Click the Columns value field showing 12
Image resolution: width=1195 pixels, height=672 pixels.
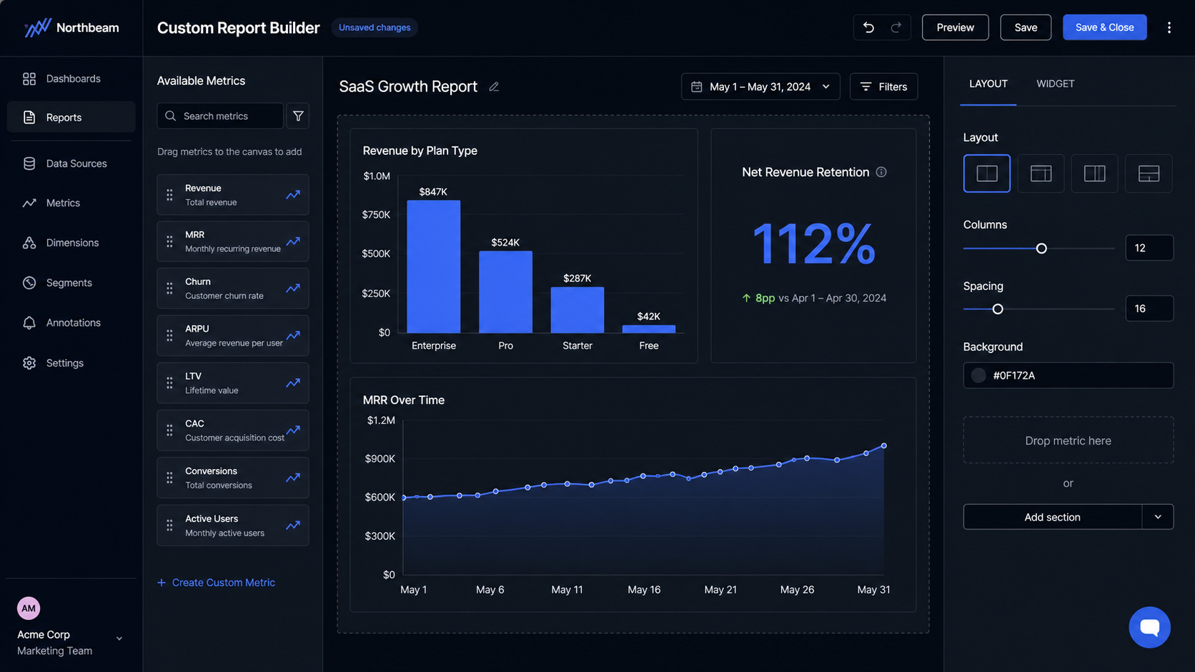(1149, 248)
